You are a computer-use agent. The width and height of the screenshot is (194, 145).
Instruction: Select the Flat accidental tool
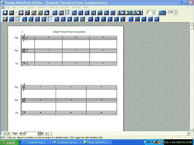(x=63, y=19)
